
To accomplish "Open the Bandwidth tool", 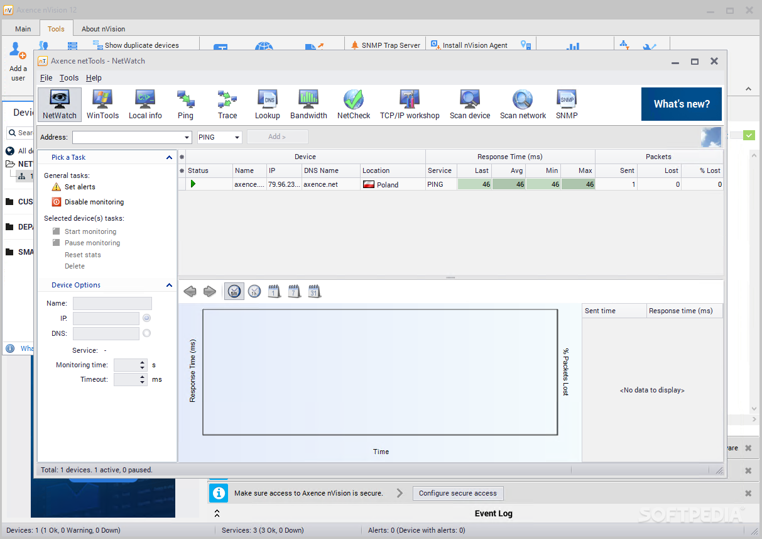I will pyautogui.click(x=308, y=104).
